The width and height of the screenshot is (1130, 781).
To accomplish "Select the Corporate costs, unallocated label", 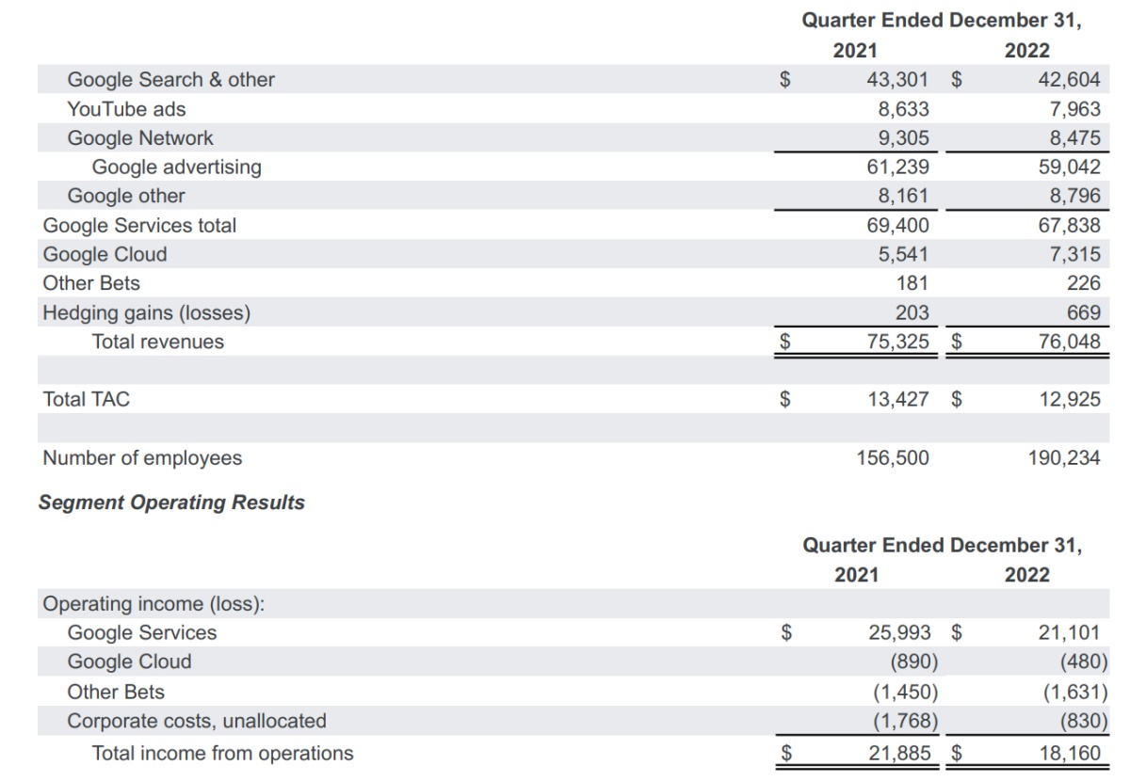I will 197,721.
